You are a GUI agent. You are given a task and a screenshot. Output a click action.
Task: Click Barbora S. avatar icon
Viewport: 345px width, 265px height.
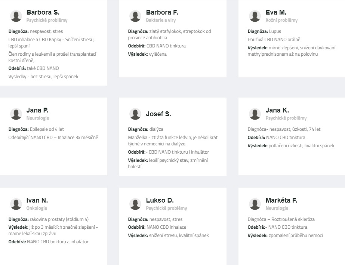[16, 16]
